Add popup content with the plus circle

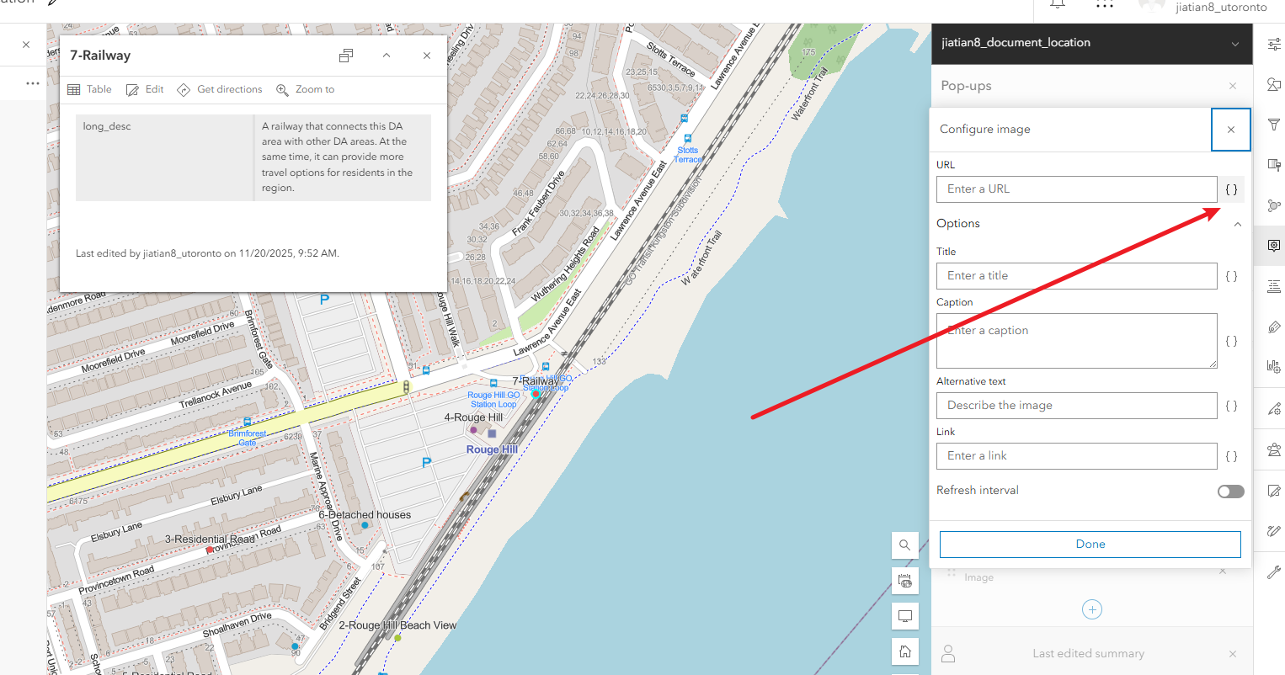[x=1092, y=609]
